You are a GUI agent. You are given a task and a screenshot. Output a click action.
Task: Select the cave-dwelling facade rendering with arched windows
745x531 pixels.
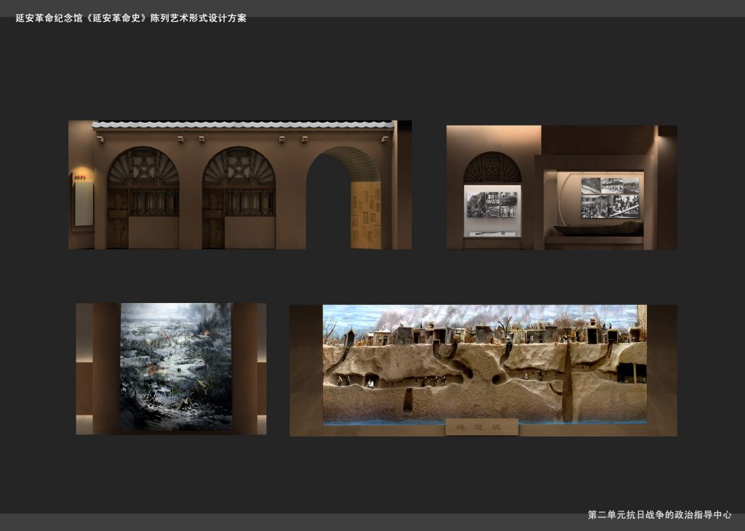240,185
